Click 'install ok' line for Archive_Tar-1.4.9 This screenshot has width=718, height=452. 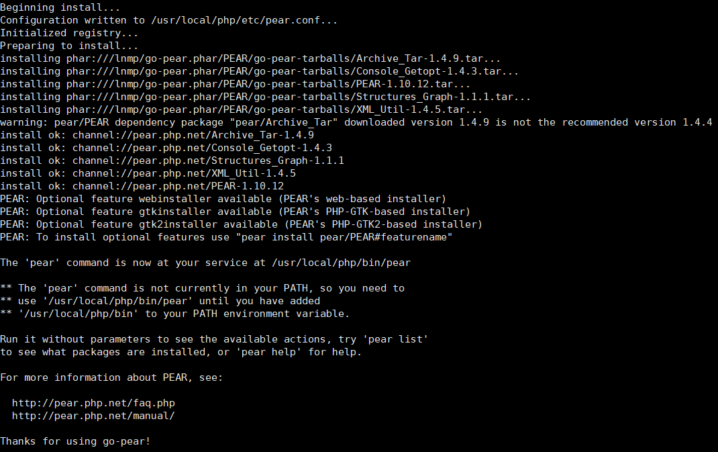click(x=157, y=135)
